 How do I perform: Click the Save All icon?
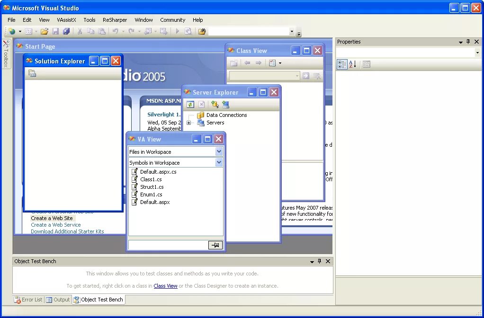click(66, 31)
